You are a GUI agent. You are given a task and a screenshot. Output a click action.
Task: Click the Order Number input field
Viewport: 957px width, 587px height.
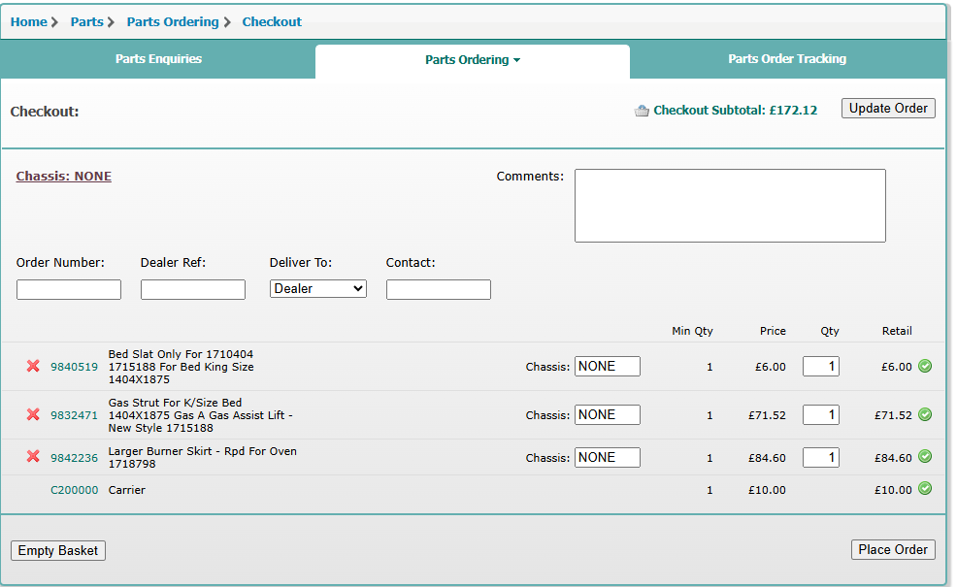[x=69, y=289]
